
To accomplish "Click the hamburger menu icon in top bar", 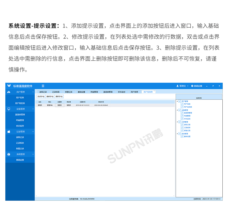I will click(x=43, y=86).
